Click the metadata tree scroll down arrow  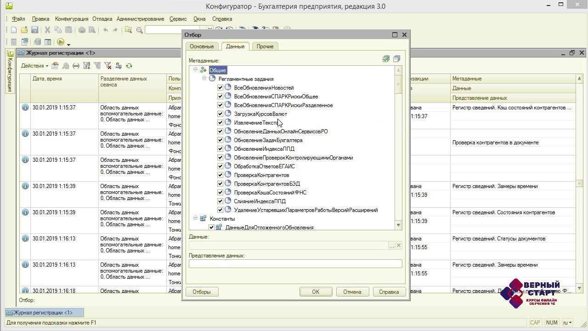pyautogui.click(x=398, y=225)
